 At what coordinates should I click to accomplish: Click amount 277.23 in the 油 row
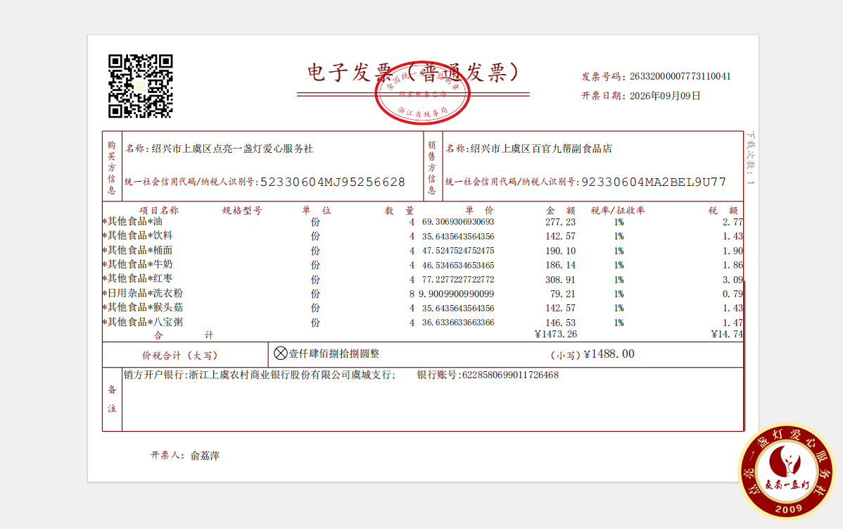(560, 222)
